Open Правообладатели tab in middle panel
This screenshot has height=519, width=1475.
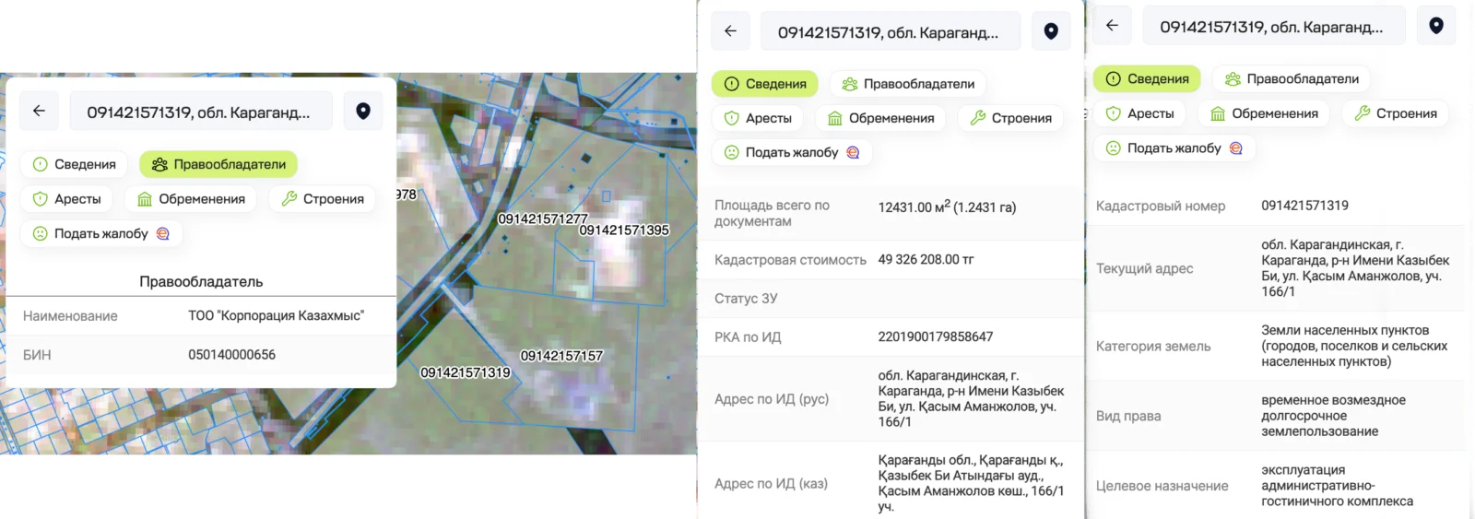tap(908, 84)
